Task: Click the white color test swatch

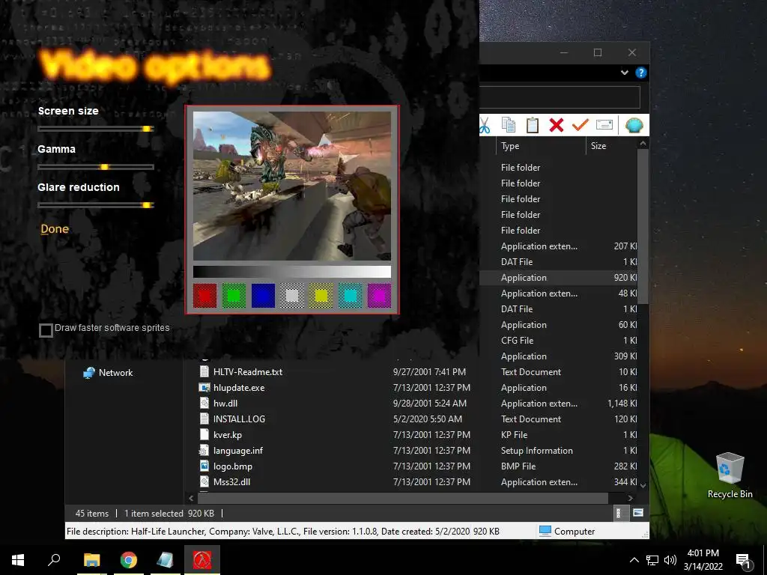Action: tap(292, 295)
